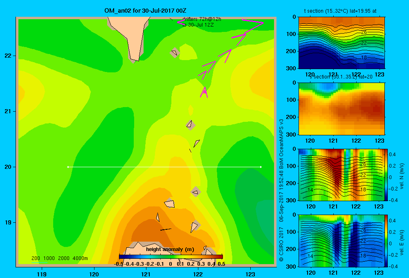The height and width of the screenshot is (278, 409).
Task: Click the 123 longitude tick under the salinity section
Action: (x=379, y=141)
